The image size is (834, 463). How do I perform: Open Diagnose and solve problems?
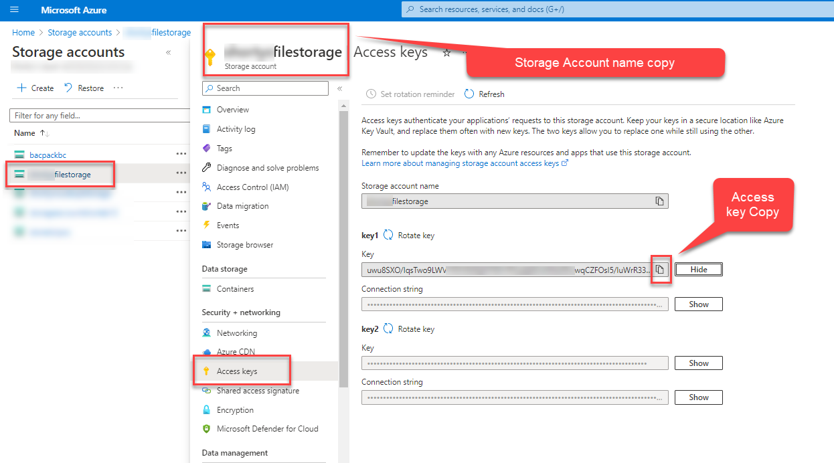click(x=266, y=167)
